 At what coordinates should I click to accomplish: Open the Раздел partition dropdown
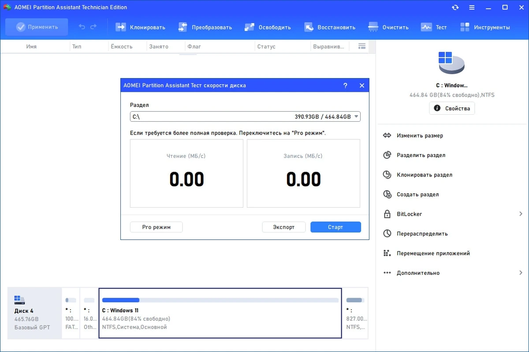pos(246,116)
